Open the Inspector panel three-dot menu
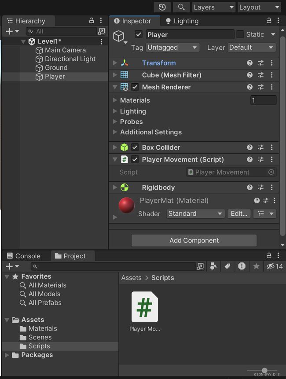Image resolution: width=286 pixels, height=379 pixels. point(278,21)
